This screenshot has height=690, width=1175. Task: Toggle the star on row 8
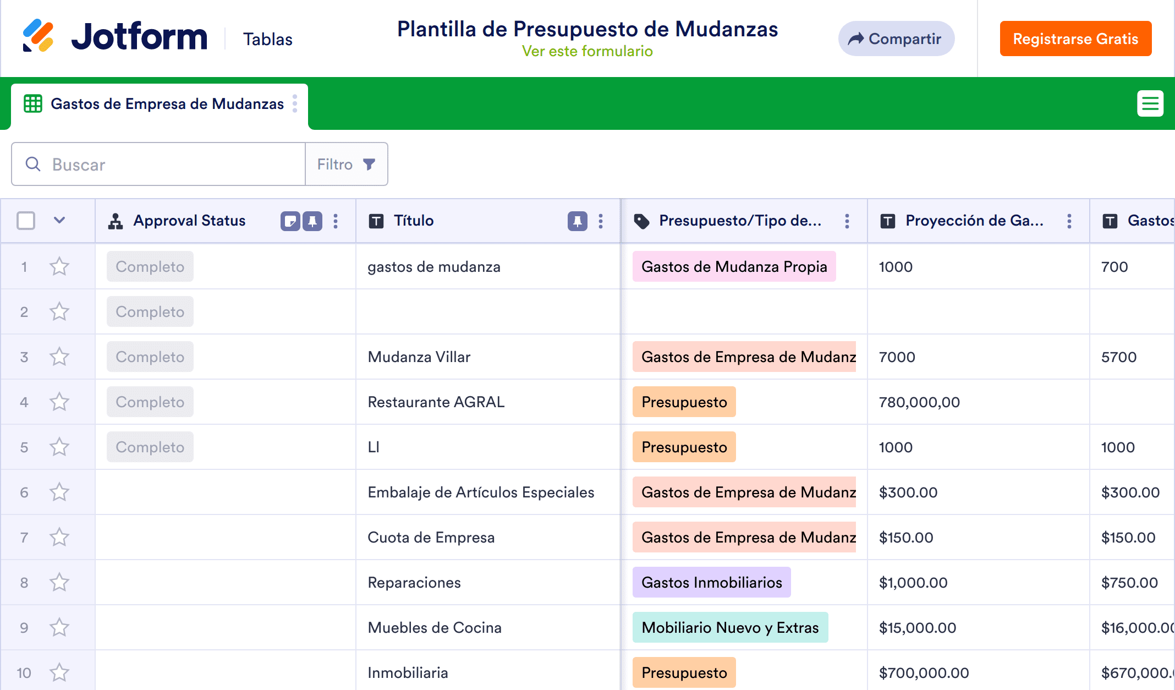coord(59,583)
